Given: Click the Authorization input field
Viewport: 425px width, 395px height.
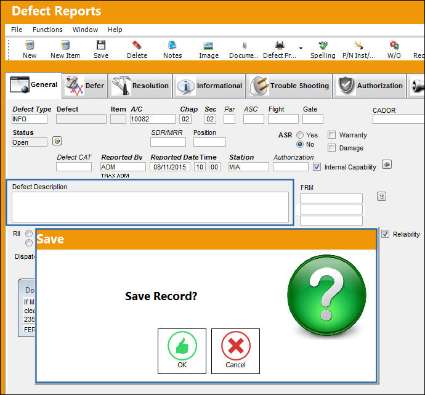Looking at the screenshot, I should [291, 167].
